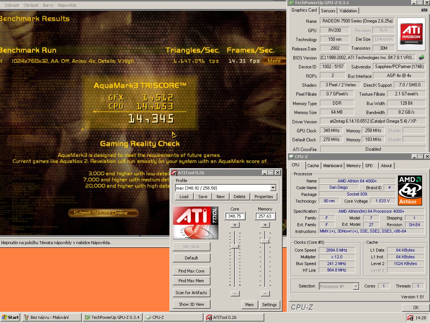The width and height of the screenshot is (430, 323).
Task: Open the Barvy menu in Paint
Action: [x=48, y=5]
